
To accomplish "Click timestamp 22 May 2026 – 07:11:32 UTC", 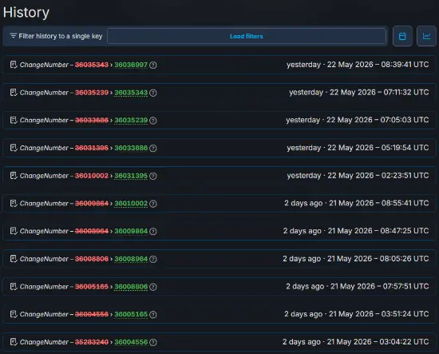I will (x=379, y=92).
